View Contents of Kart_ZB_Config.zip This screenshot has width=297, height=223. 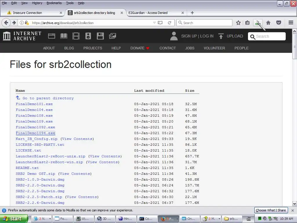tap(77, 139)
